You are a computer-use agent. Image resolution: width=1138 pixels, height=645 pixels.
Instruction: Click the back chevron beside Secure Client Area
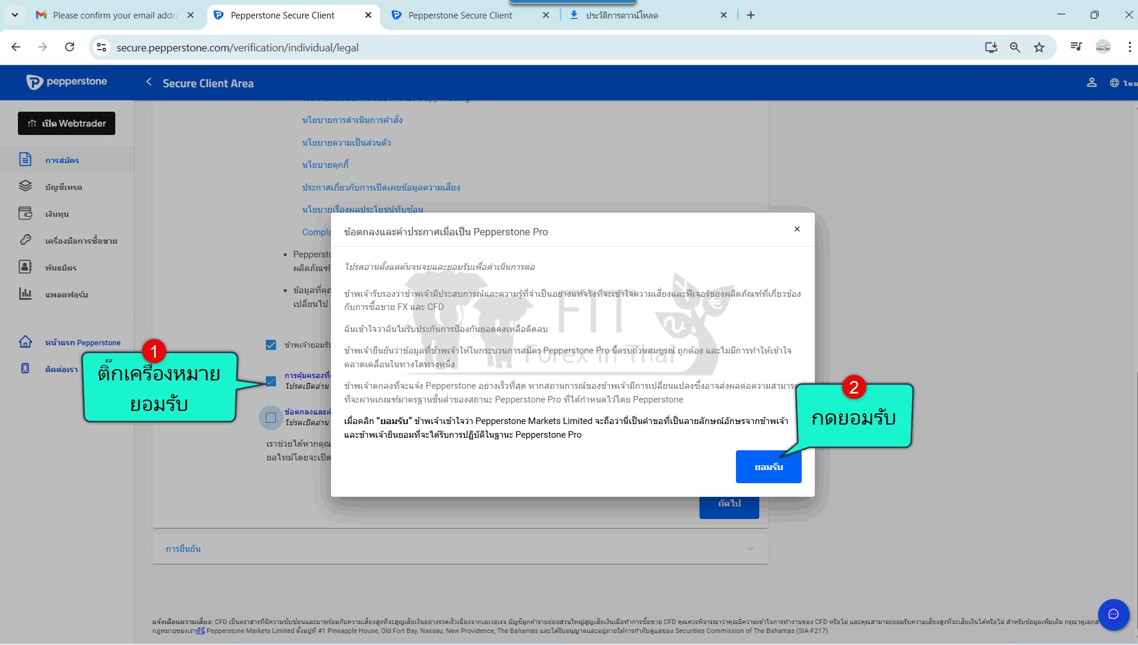point(149,82)
